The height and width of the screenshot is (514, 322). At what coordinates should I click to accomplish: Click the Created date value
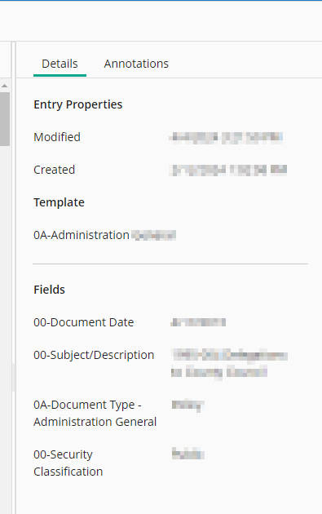coord(228,171)
